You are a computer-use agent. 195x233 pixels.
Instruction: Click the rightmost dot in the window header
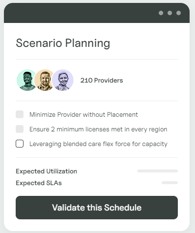(x=178, y=13)
